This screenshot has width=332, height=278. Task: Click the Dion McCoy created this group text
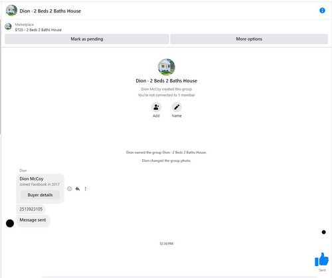tap(167, 89)
